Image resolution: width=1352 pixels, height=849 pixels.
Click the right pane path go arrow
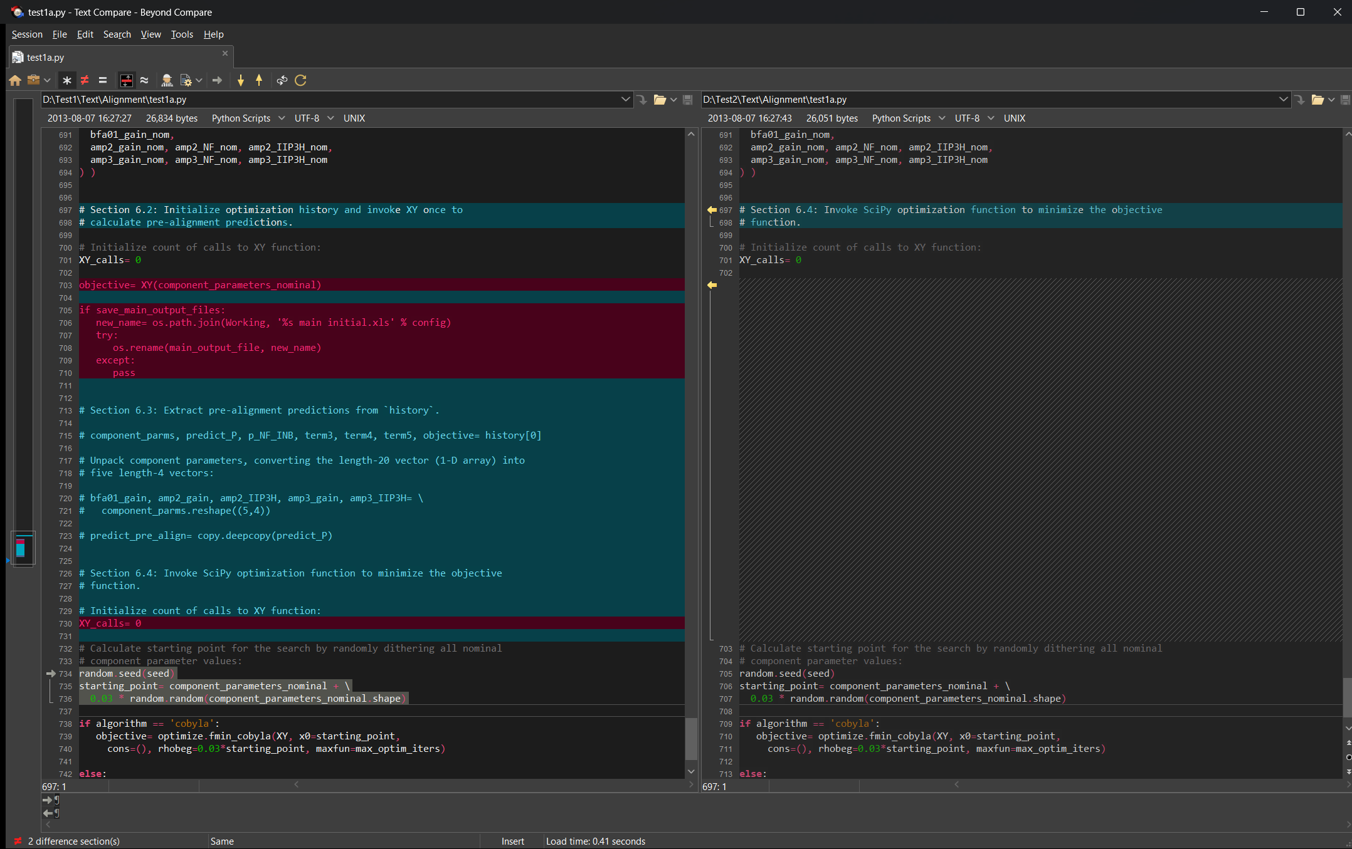(x=1300, y=100)
